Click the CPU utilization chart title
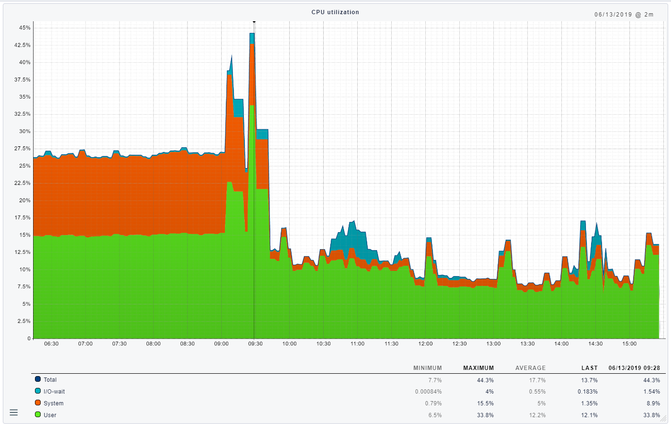Image resolution: width=671 pixels, height=428 pixels. tap(335, 12)
